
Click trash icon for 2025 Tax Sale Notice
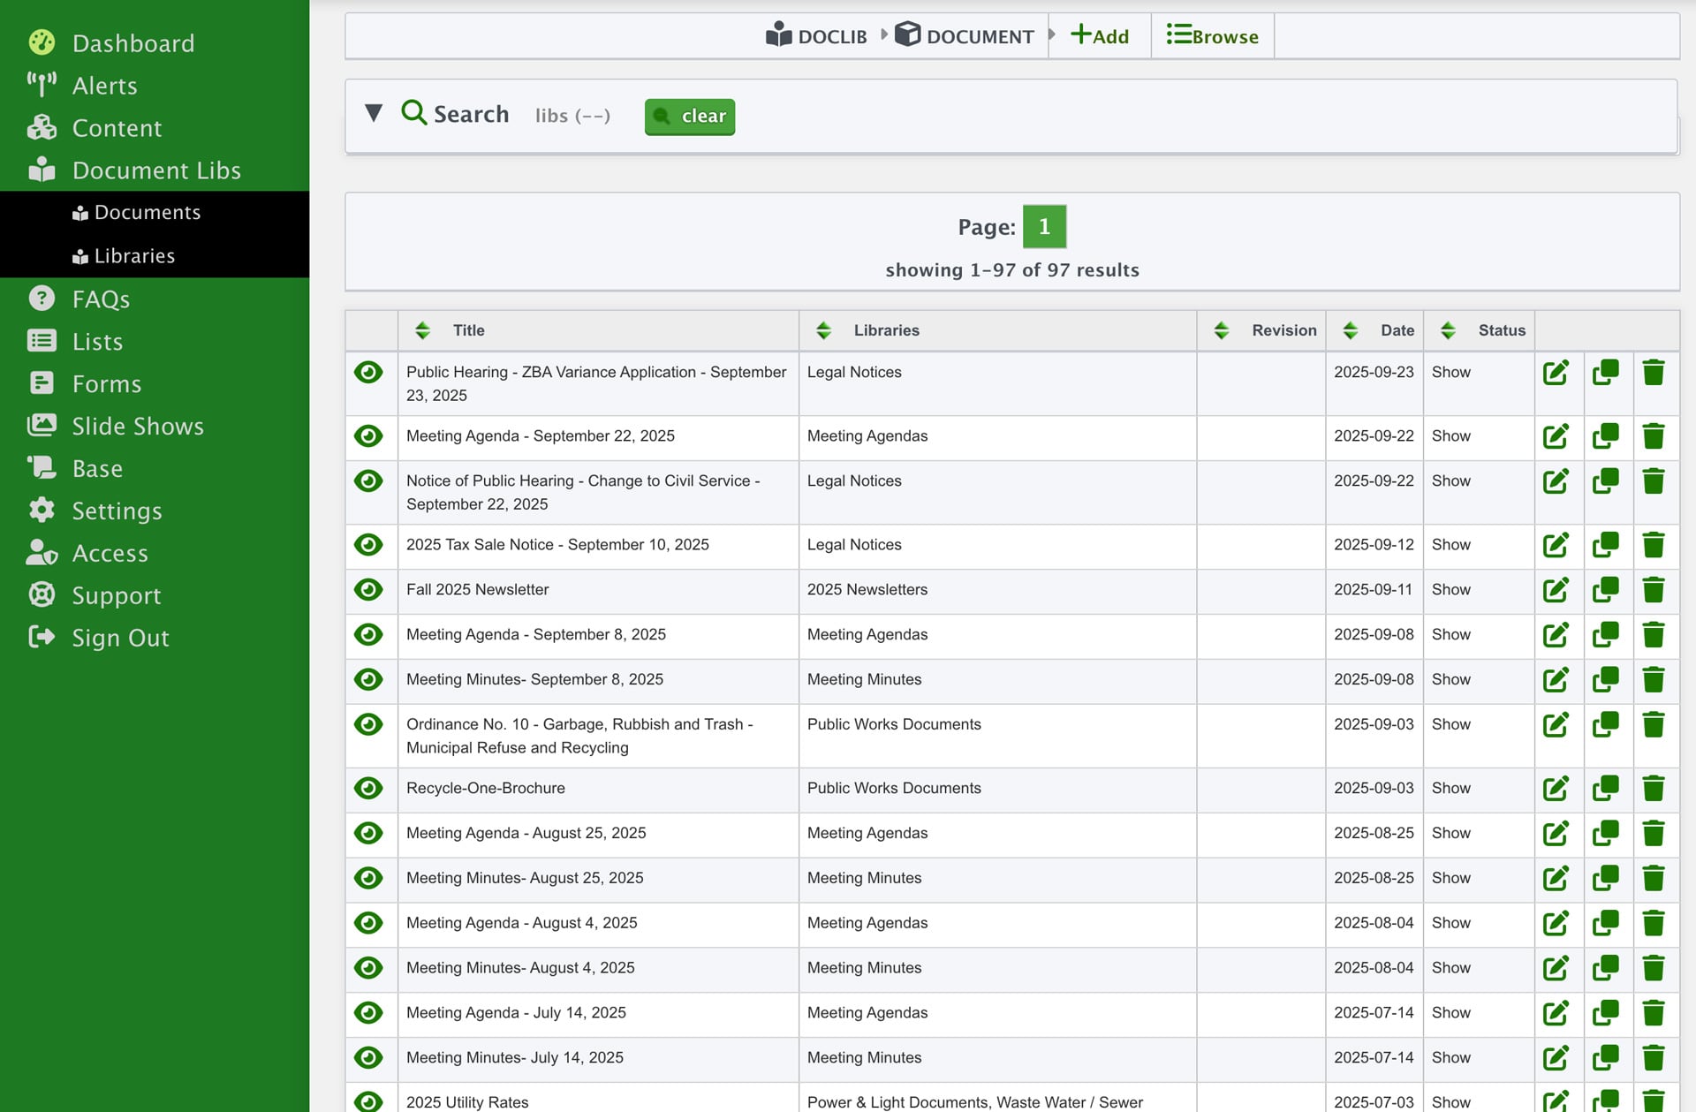(1654, 545)
